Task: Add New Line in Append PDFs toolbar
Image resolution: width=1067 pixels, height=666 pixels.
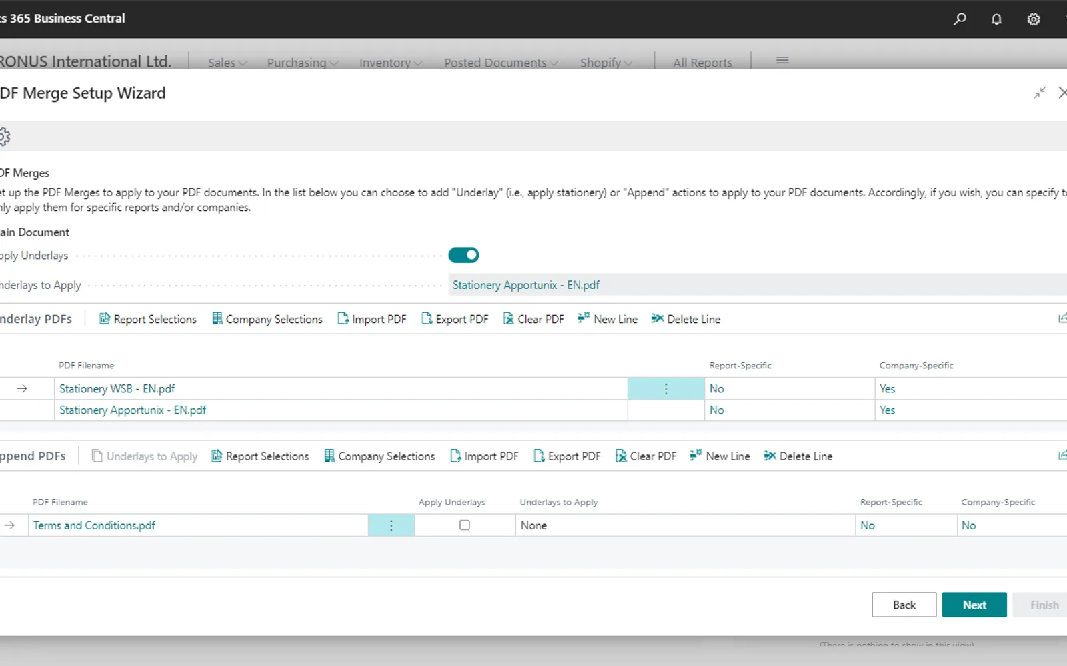Action: 720,456
